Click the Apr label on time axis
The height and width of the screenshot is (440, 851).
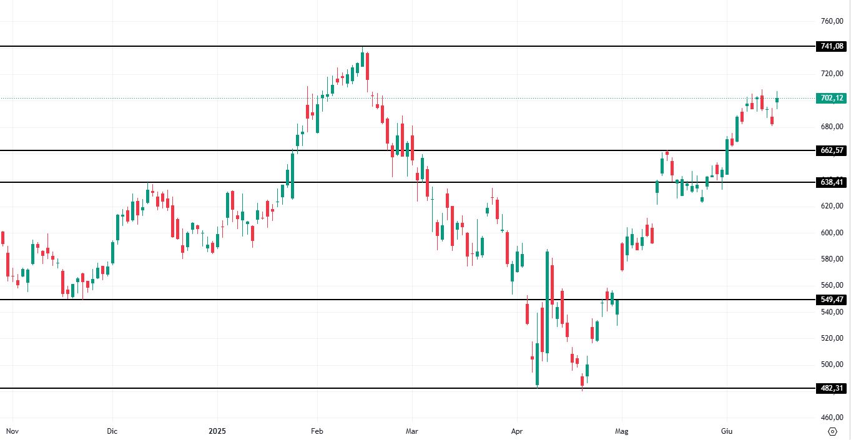pos(516,431)
